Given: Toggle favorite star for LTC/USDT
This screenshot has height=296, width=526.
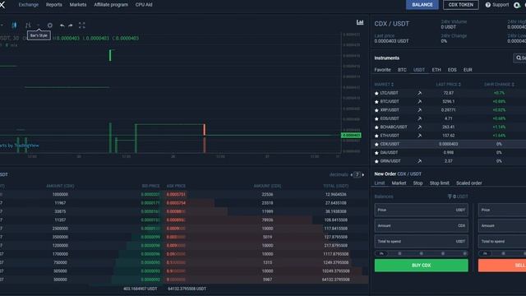Looking at the screenshot, I should coord(376,93).
